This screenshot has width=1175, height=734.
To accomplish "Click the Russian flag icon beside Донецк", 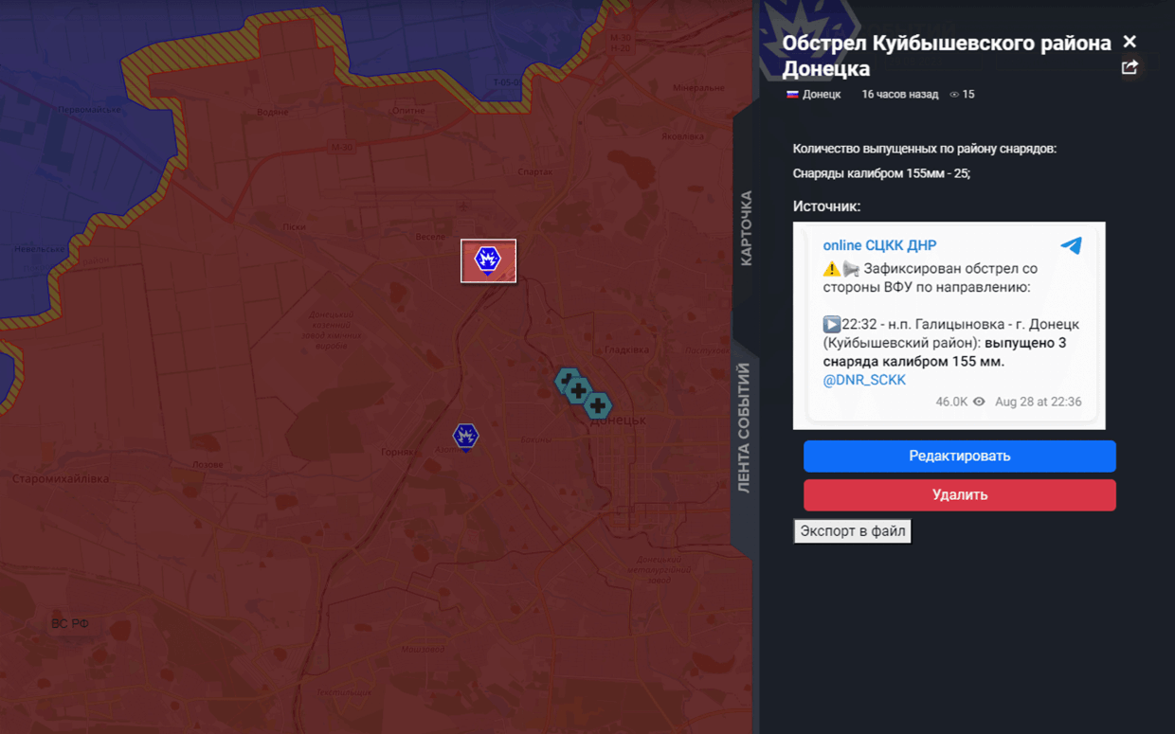I will tap(792, 94).
